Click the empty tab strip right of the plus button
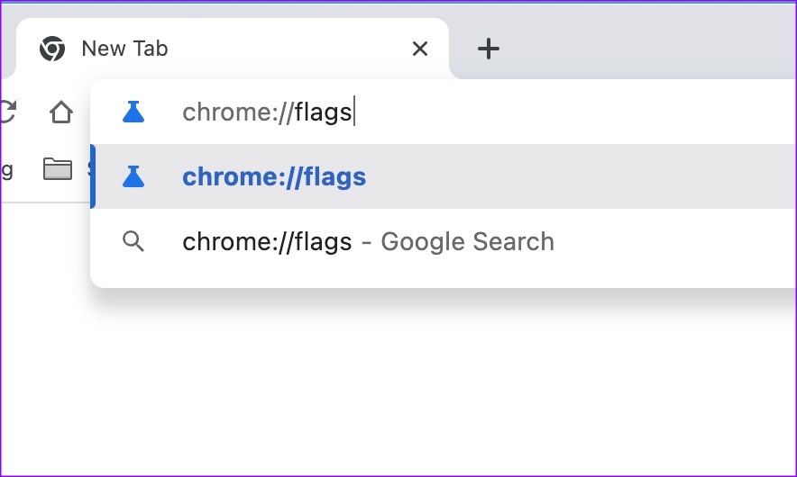The height and width of the screenshot is (477, 797). coord(649,45)
